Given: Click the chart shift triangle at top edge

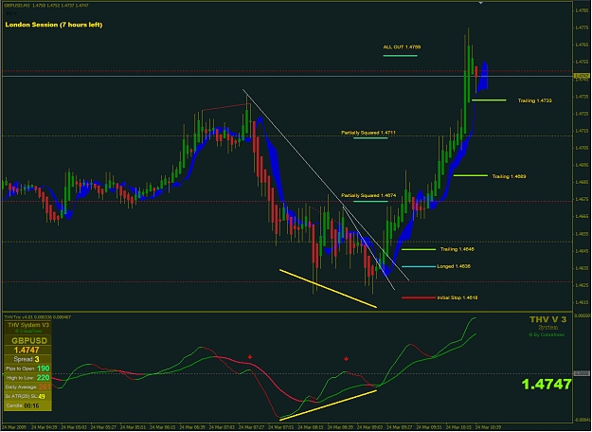Looking at the screenshot, I should point(480,3).
